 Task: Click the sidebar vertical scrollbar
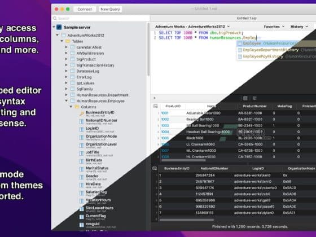148,49
